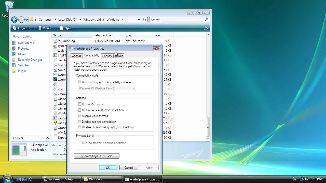Open the Start menu orb
Screen dimensions: 326x183
[7, 179]
